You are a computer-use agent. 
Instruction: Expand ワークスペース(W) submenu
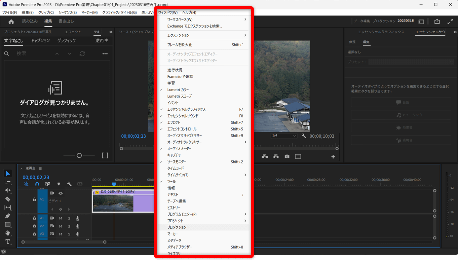coord(203,20)
